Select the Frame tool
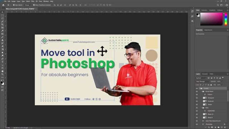Image resolution: width=229 pixels, height=129 pixels. coord(3,28)
